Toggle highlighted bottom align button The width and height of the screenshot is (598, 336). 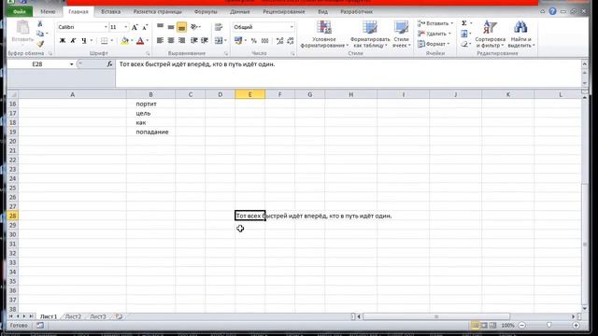tap(181, 27)
